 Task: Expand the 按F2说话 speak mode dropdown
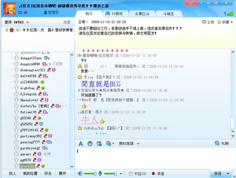click(x=138, y=144)
